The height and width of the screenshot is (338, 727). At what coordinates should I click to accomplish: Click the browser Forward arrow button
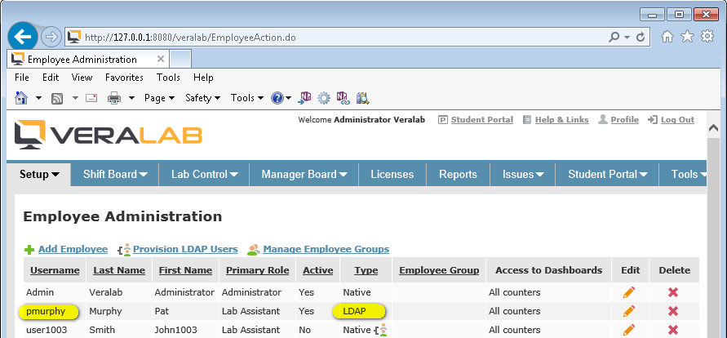(51, 37)
